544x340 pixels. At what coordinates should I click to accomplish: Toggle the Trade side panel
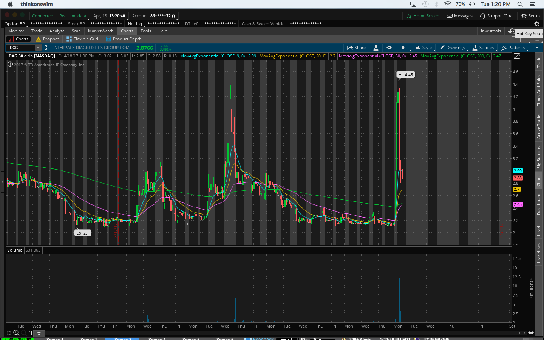pyautogui.click(x=539, y=62)
